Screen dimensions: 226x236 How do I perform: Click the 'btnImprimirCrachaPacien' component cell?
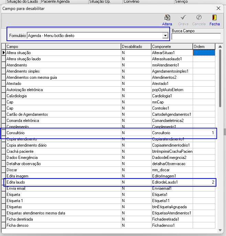[172, 151]
